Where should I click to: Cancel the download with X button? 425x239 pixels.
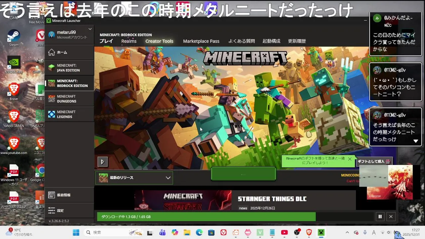tap(391, 216)
